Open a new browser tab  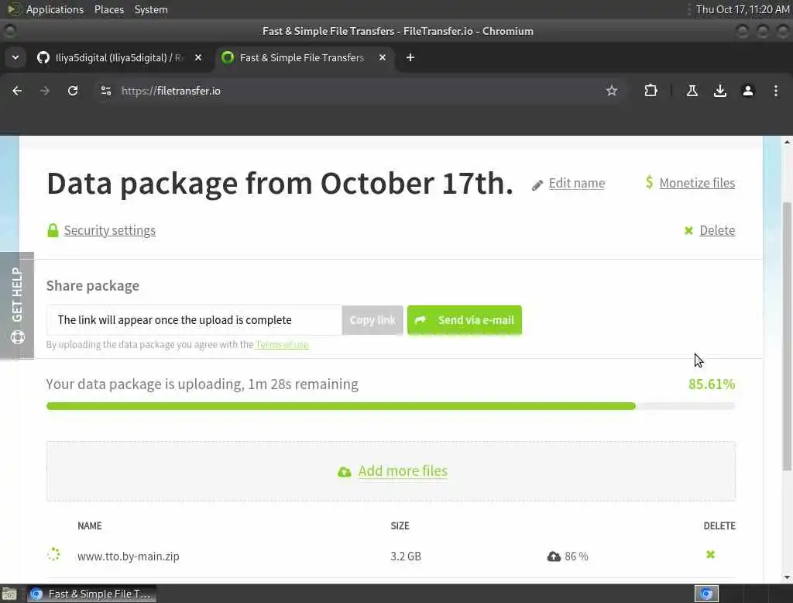click(410, 57)
